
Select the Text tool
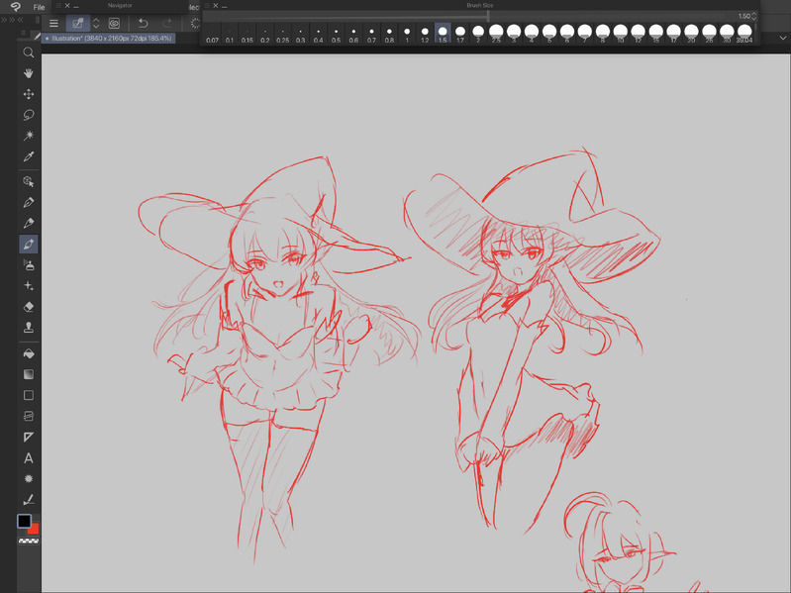[29, 457]
